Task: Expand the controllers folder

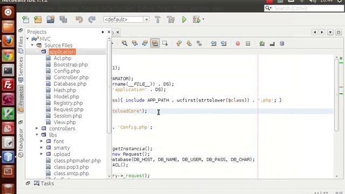Action: [37, 128]
